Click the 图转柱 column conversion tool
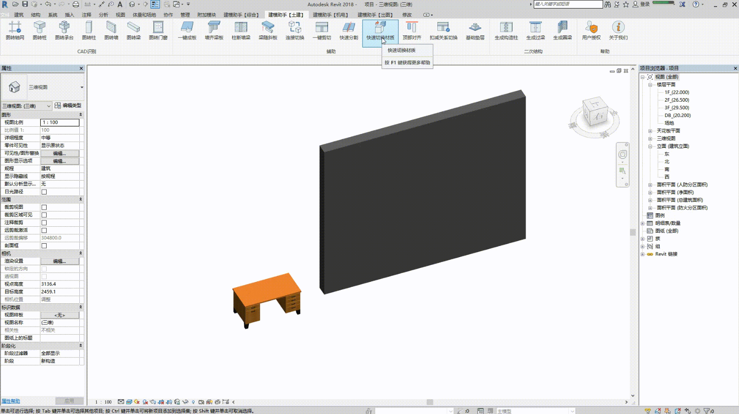Viewport: 739px width, 414px height. pos(89,30)
